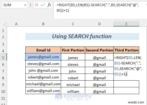Click First Portion cell 'william'

pos(73,91)
